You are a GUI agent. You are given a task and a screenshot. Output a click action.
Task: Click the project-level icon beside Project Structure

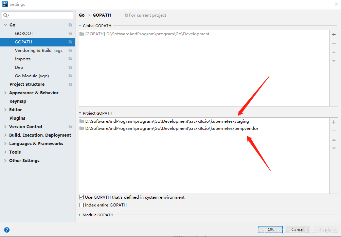(x=70, y=84)
